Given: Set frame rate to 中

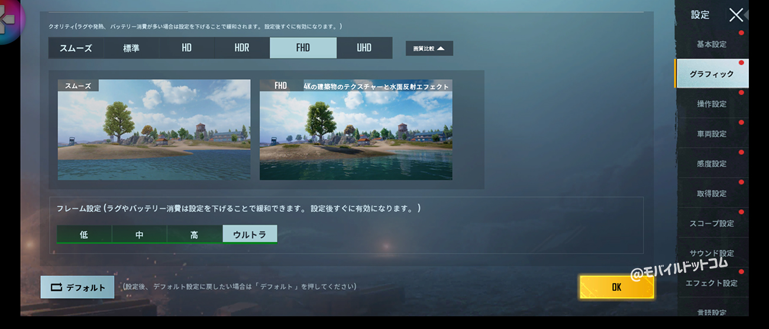Looking at the screenshot, I should (139, 234).
